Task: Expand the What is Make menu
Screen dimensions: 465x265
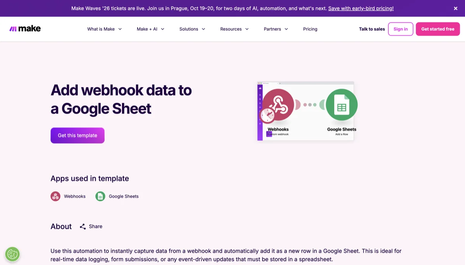Action: pos(105,29)
